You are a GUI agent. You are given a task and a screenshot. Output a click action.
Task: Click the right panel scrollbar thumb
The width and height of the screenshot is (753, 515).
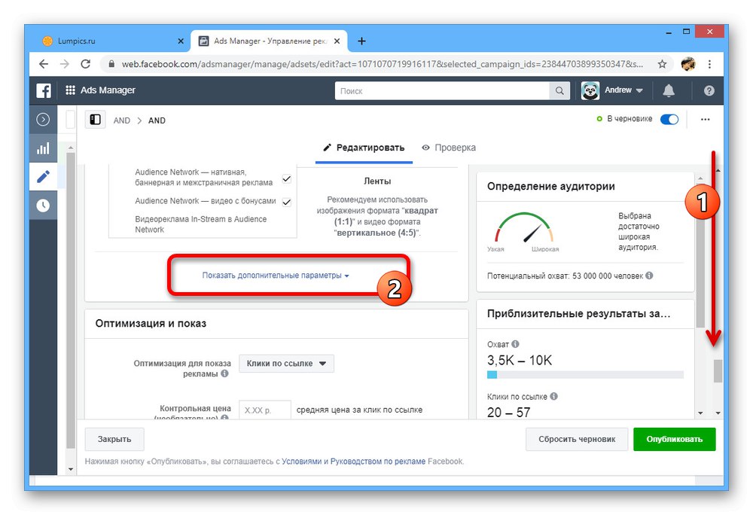700,254
